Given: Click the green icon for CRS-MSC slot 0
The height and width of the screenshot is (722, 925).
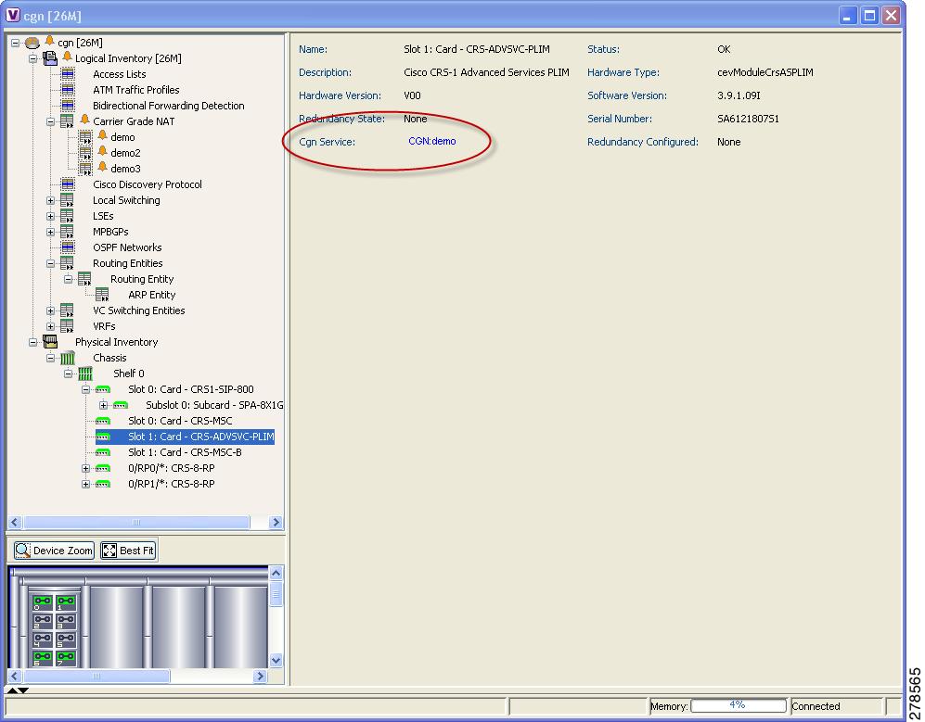Looking at the screenshot, I should [x=103, y=421].
